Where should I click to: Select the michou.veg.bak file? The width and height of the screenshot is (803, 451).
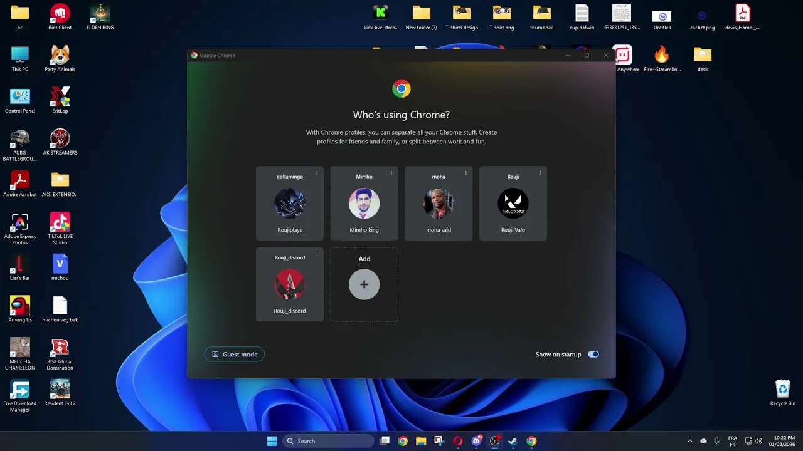(x=60, y=309)
